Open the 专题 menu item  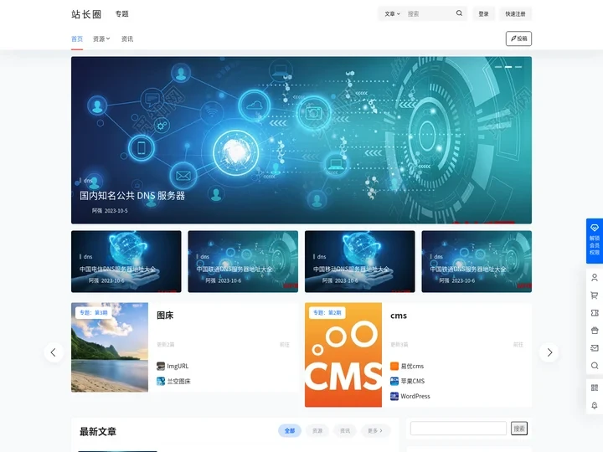[x=122, y=14]
